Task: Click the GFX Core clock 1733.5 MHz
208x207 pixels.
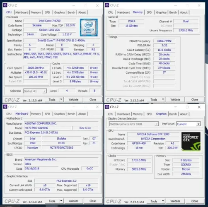Action: tap(139, 160)
